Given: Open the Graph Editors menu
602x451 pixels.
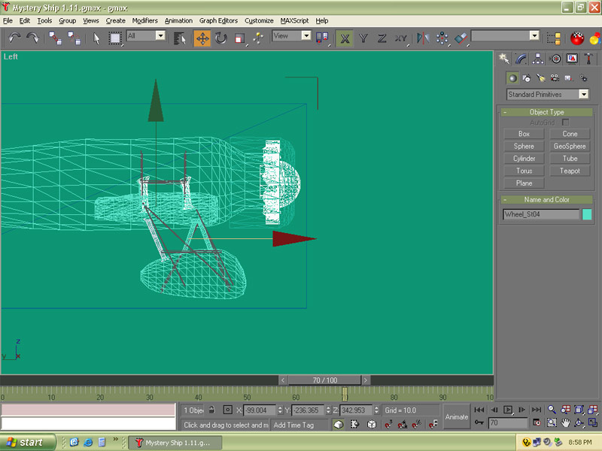Looking at the screenshot, I should click(x=218, y=21).
